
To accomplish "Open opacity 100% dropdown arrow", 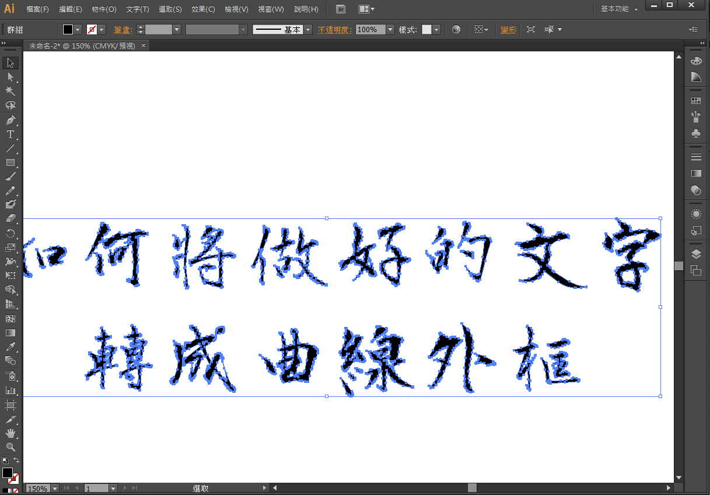I will (390, 29).
